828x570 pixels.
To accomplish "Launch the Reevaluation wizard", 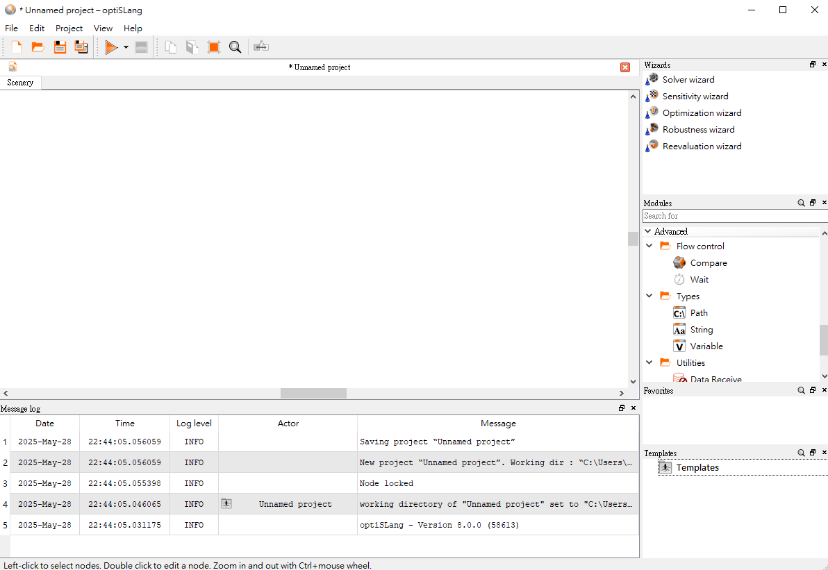I will click(x=702, y=146).
